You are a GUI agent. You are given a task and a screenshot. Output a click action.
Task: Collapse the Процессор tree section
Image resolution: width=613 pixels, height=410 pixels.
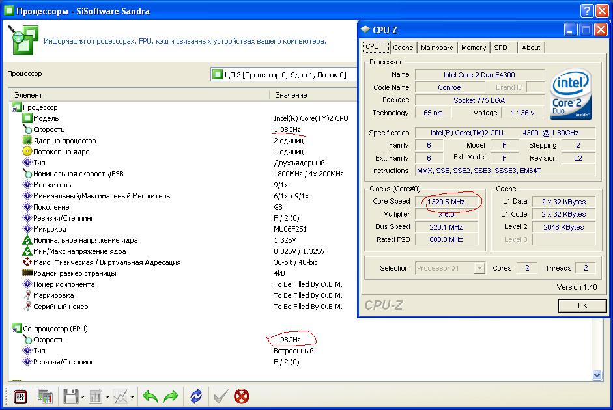[16, 107]
